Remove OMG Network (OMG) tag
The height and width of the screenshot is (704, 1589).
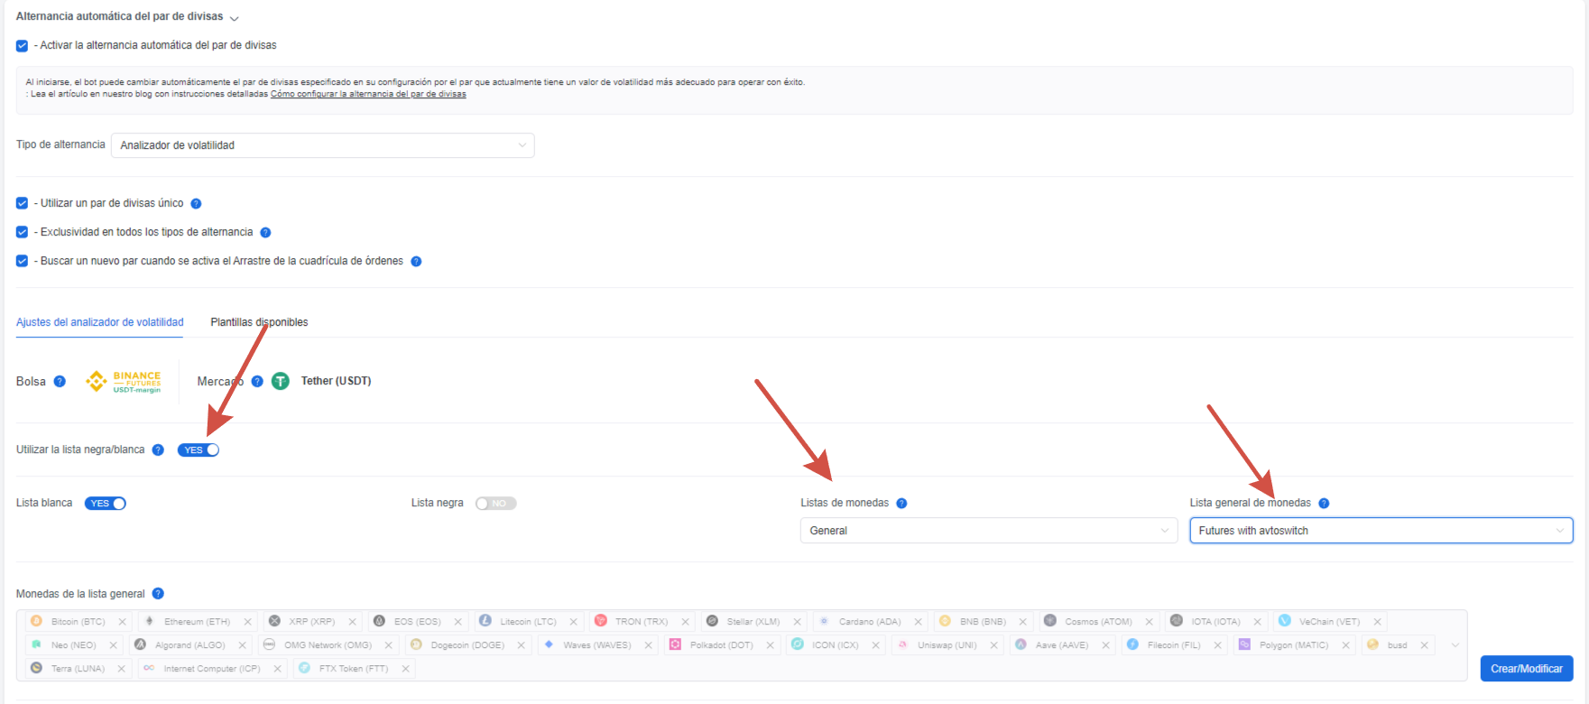click(388, 645)
